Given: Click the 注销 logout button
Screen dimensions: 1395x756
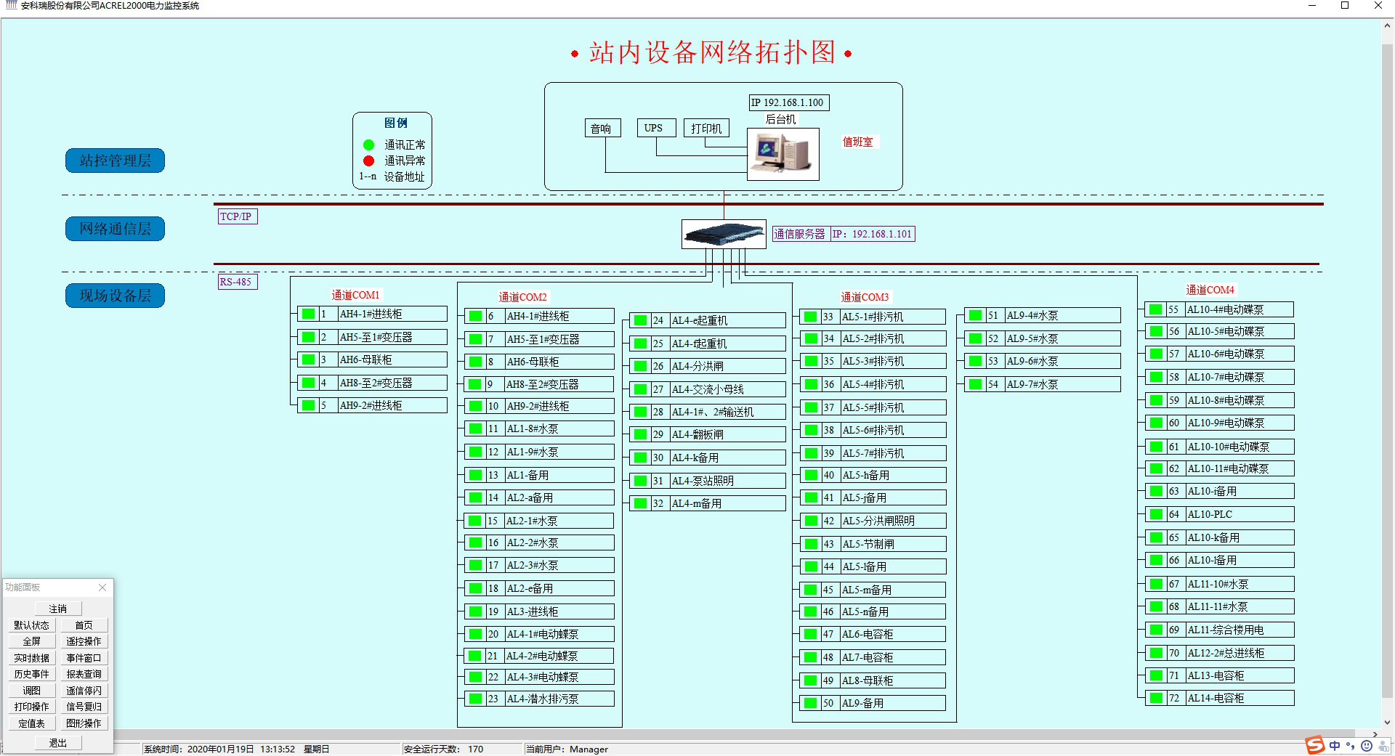Looking at the screenshot, I should pos(57,609).
